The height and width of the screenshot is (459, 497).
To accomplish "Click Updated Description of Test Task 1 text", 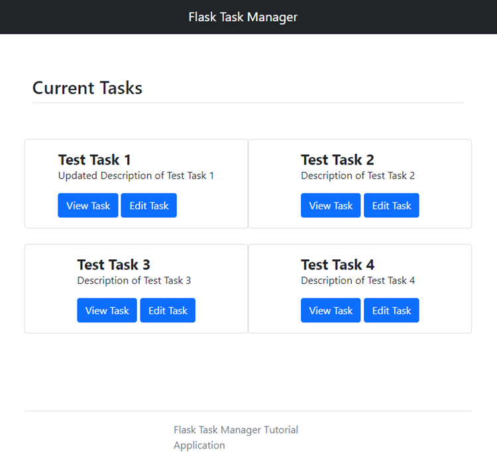I will click(136, 176).
